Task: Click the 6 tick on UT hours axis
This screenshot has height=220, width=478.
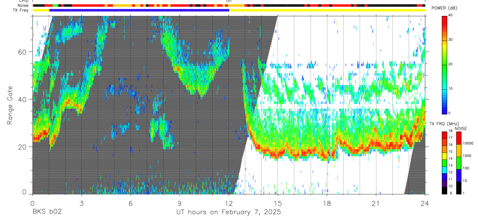Action: coord(131,203)
